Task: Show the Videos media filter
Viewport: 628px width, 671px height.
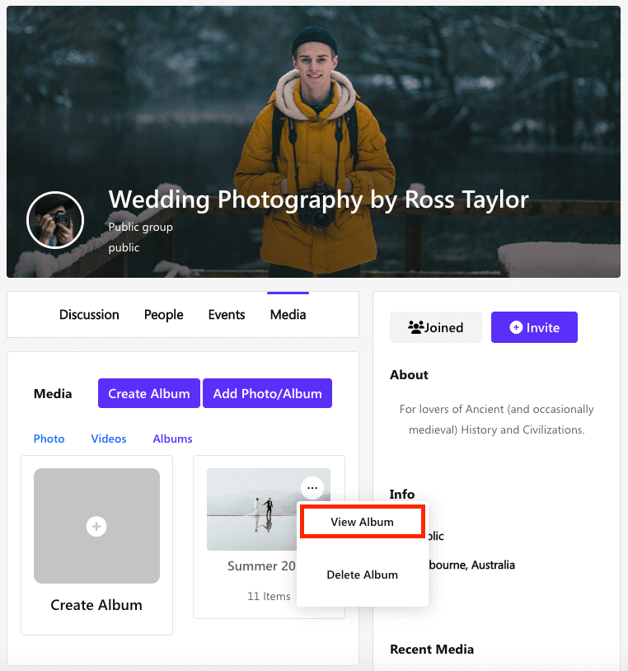Action: [x=109, y=439]
